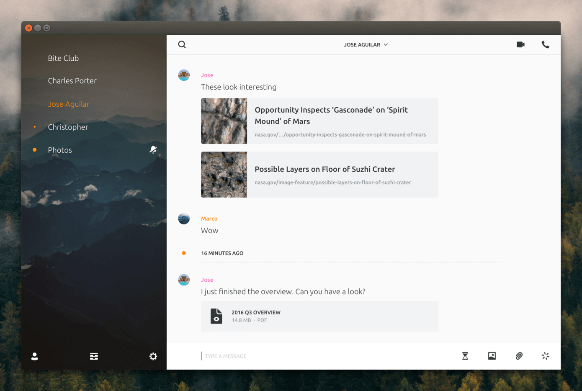Open the Christopher conversation

[68, 127]
